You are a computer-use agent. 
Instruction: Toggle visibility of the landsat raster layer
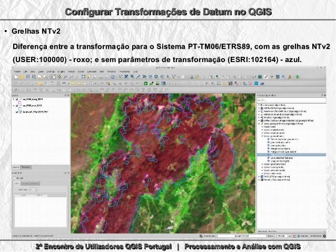tap(17, 112)
